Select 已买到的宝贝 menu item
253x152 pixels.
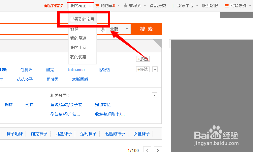coord(82,19)
